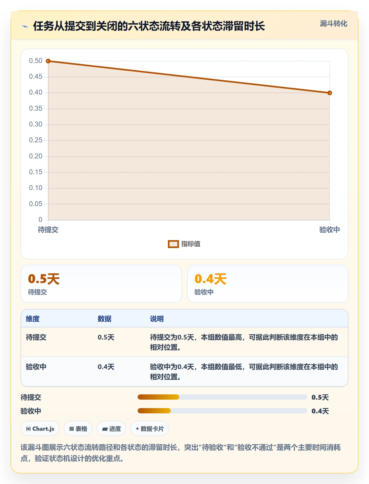Click the 0.25 tick on the y-axis
This screenshot has height=484, width=369.
36,140
